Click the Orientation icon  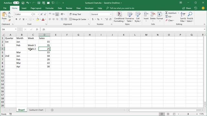coord(62,14)
